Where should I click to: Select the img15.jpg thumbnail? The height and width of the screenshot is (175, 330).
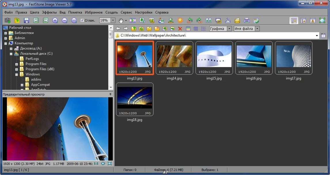[x=214, y=58]
